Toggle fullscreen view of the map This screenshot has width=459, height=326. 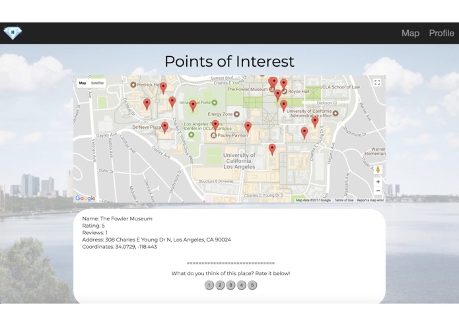point(377,82)
